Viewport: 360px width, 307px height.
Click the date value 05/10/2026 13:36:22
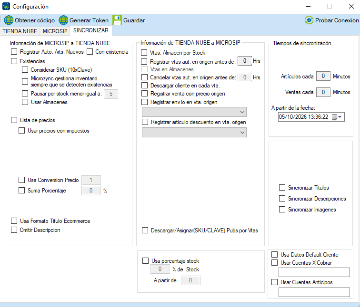click(303, 117)
